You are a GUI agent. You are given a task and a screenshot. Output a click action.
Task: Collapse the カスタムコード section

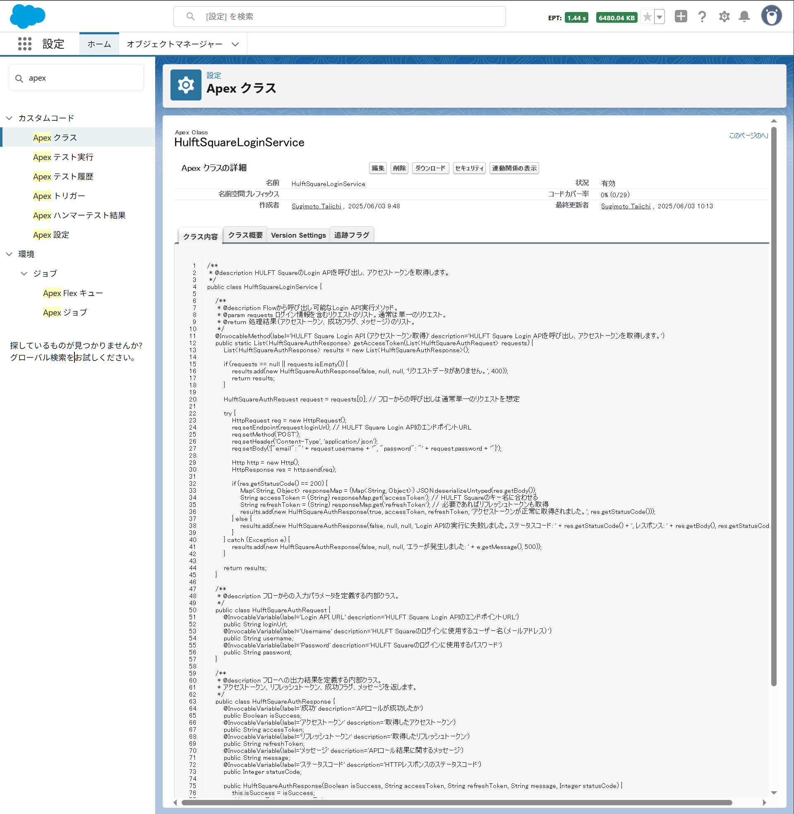9,118
